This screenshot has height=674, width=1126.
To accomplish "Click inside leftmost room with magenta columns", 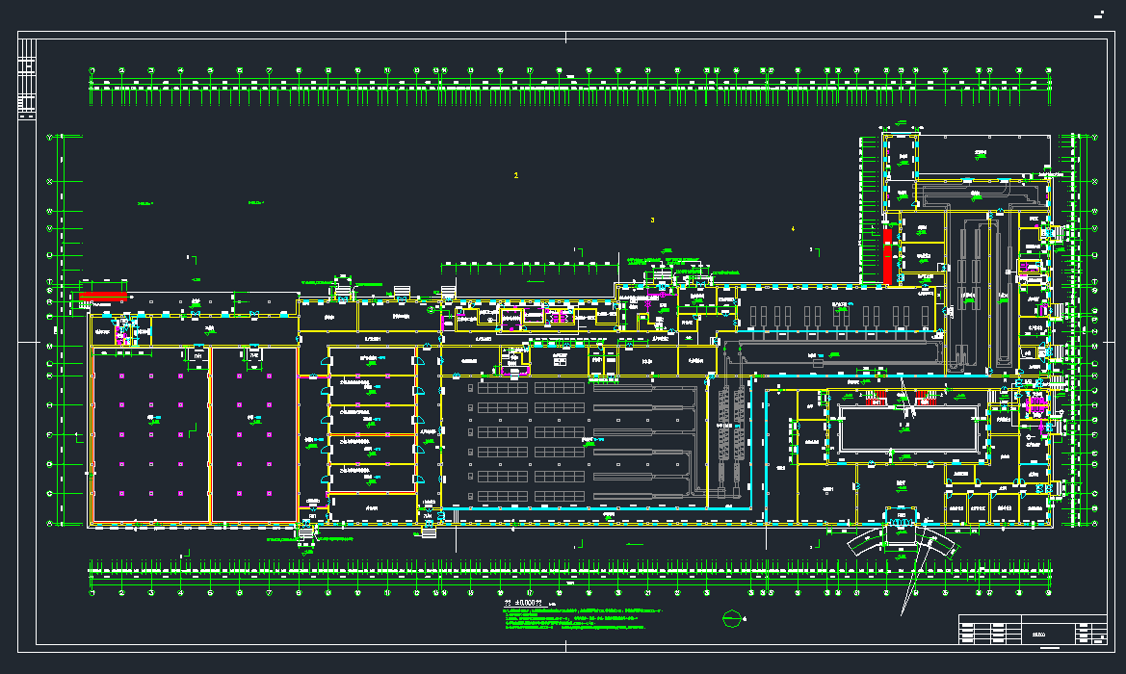I will (150, 433).
